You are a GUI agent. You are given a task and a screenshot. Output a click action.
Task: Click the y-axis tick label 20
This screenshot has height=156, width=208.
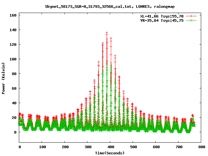[14, 118]
